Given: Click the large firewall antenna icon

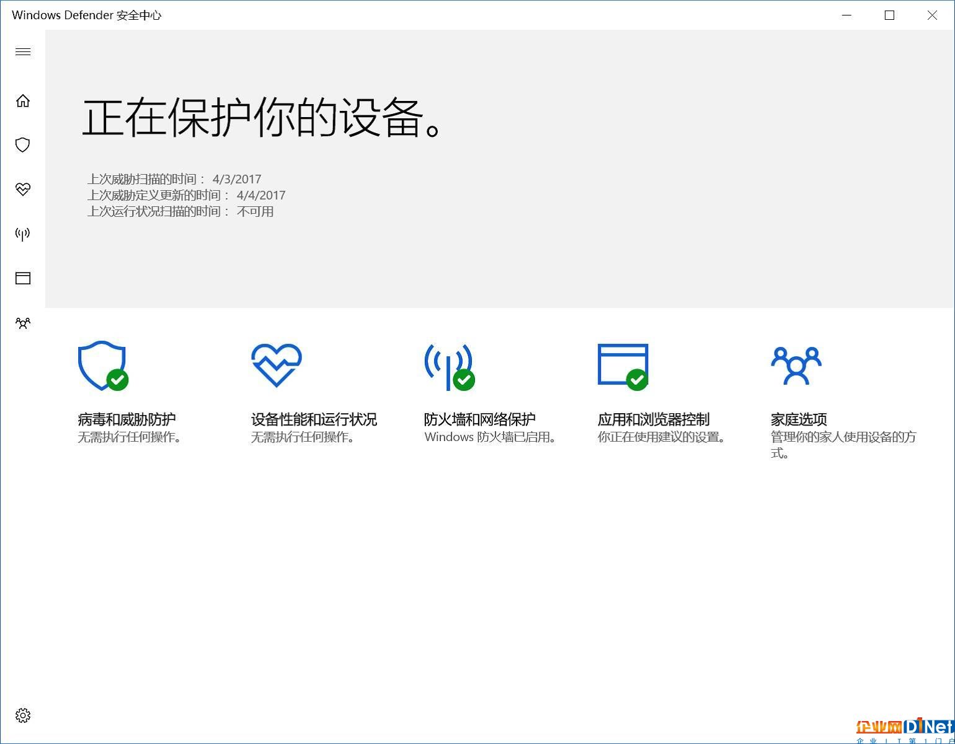Looking at the screenshot, I should pyautogui.click(x=450, y=367).
